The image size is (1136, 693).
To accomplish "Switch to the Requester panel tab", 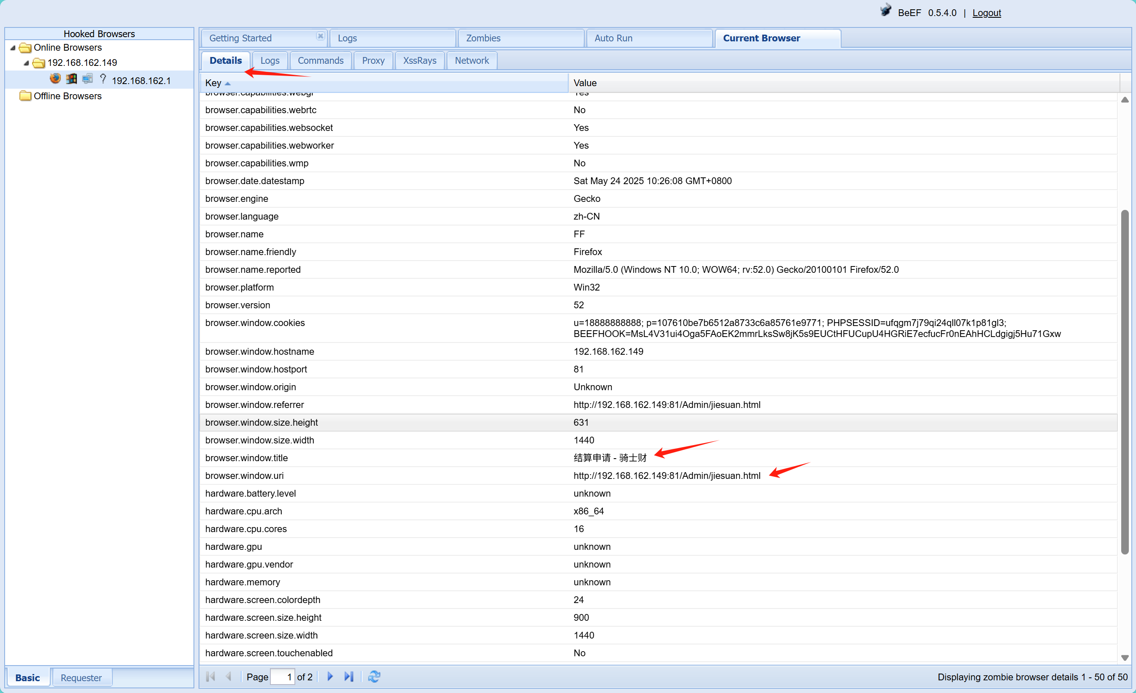I will click(x=81, y=677).
